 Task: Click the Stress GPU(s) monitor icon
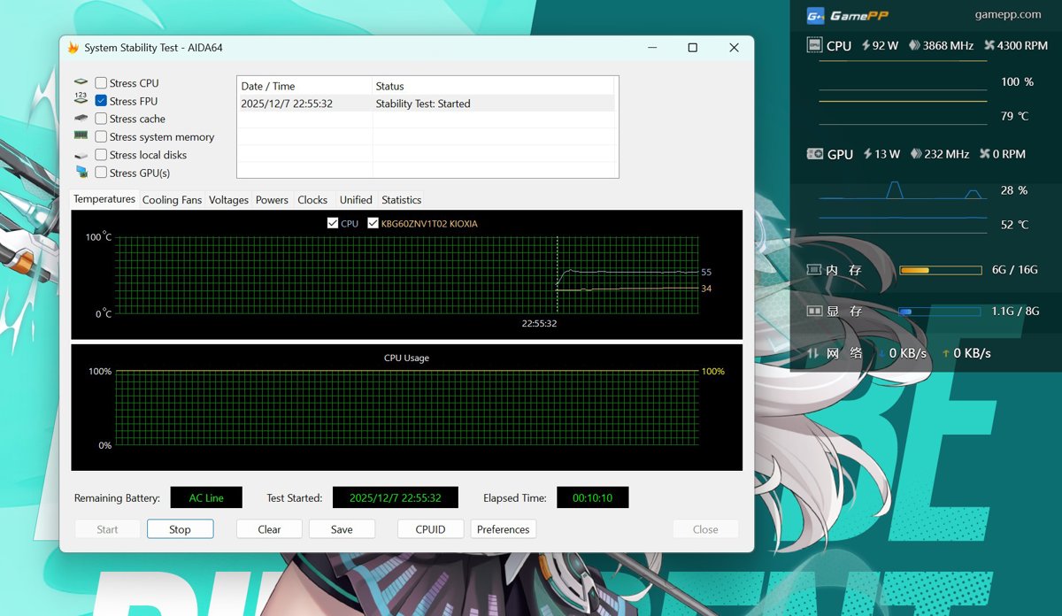coord(82,172)
